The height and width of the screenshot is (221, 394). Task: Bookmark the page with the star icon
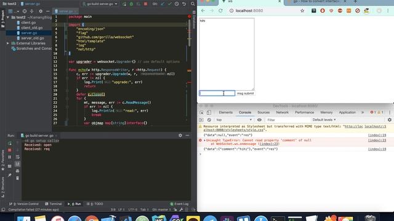[x=302, y=11]
